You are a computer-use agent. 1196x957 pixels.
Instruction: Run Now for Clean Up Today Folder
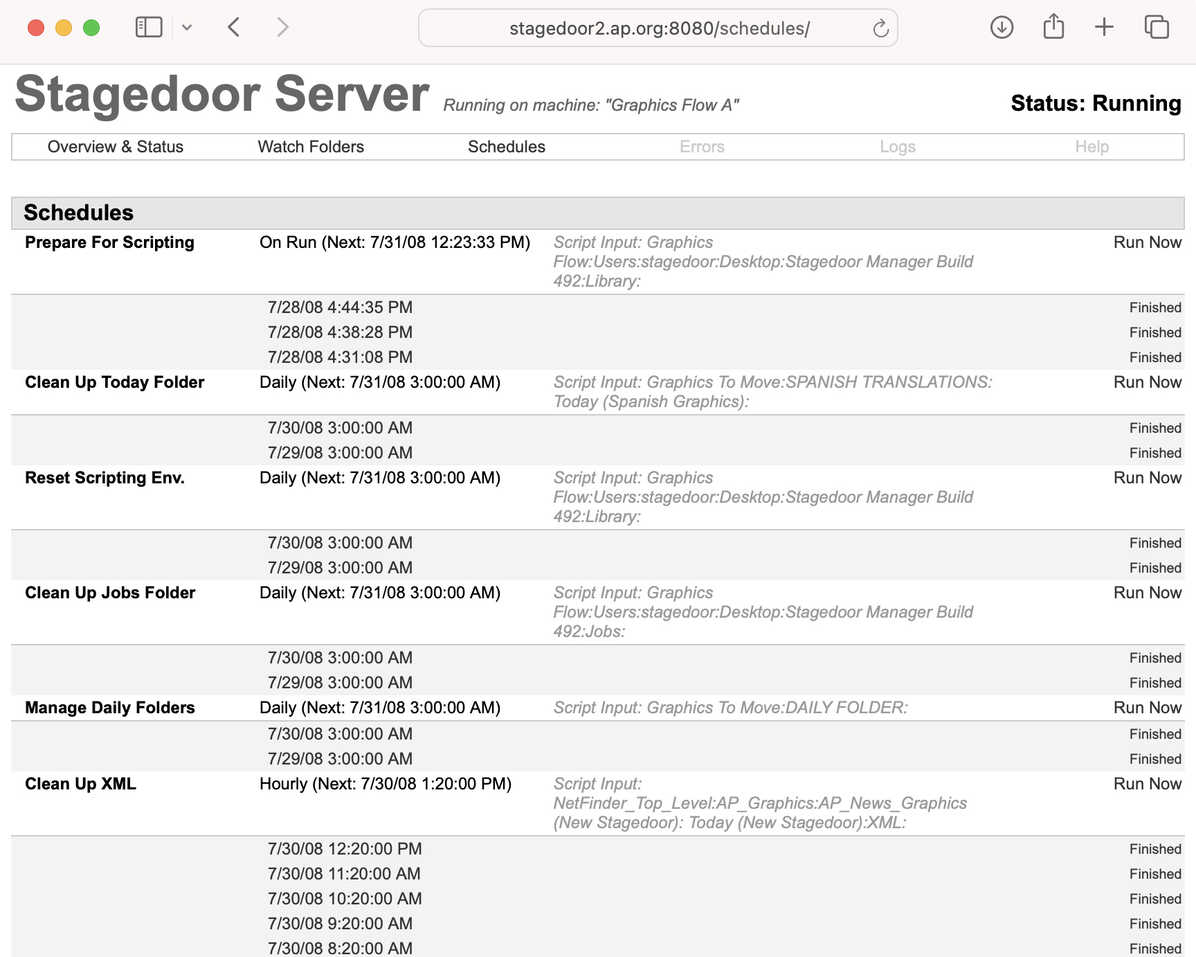click(1148, 382)
